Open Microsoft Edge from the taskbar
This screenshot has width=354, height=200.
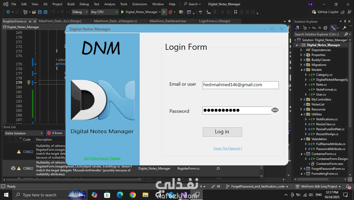(x=120, y=195)
